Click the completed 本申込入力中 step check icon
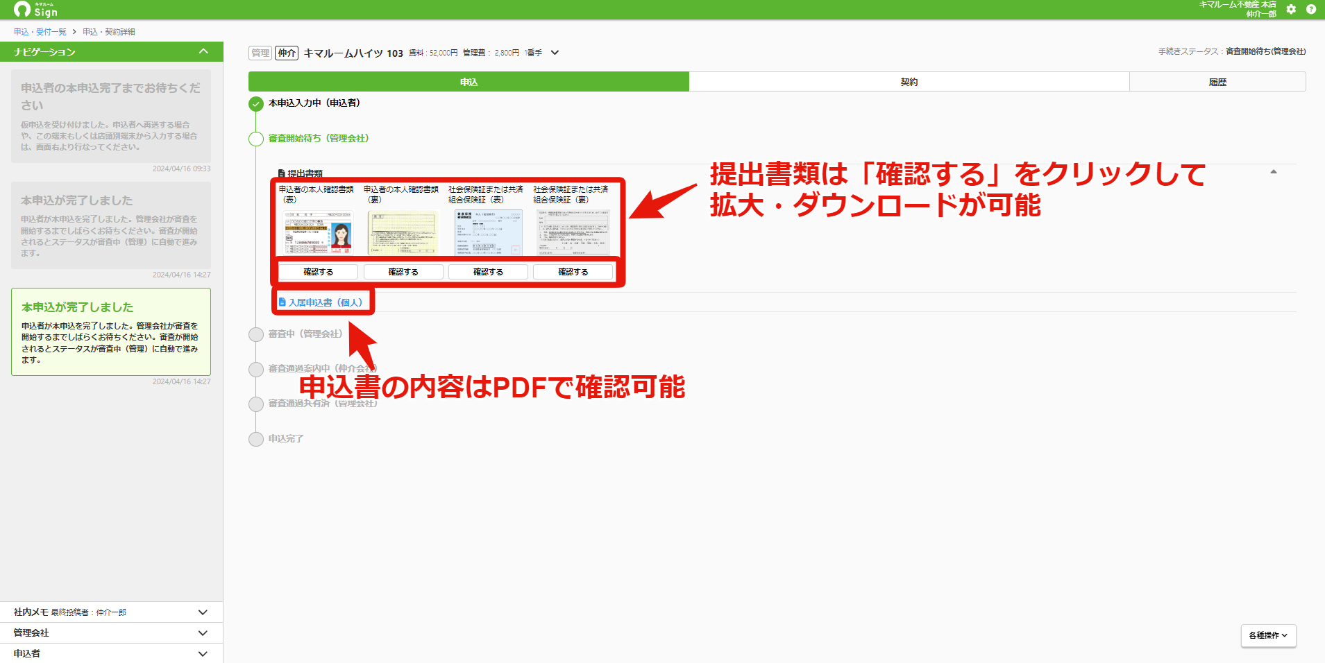Screen dimensions: 1325x663 (256, 104)
